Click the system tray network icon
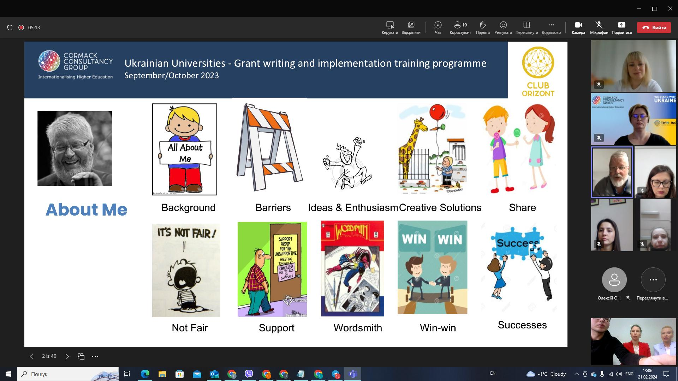This screenshot has width=678, height=381. click(611, 374)
